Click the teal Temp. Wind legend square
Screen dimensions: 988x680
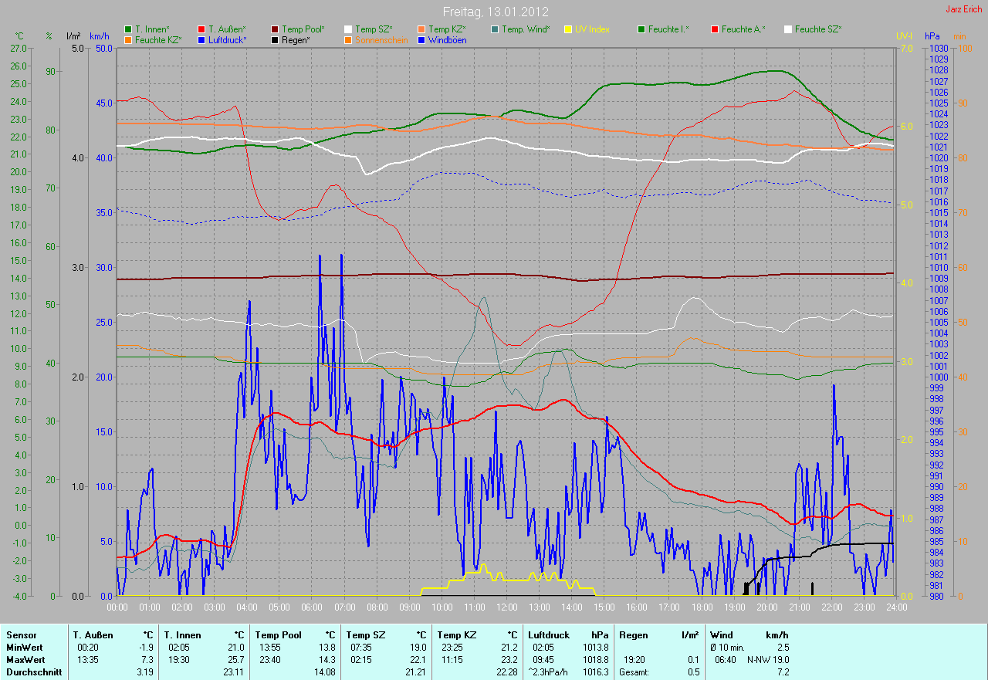pyautogui.click(x=495, y=29)
